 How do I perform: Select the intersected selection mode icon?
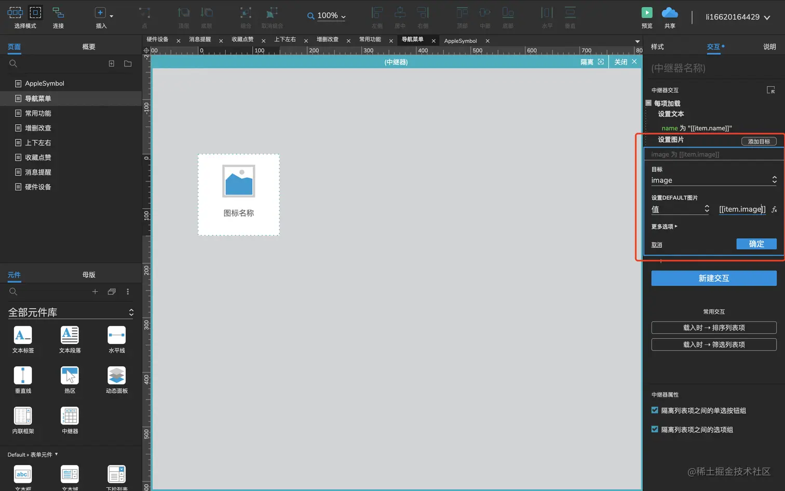click(x=15, y=12)
